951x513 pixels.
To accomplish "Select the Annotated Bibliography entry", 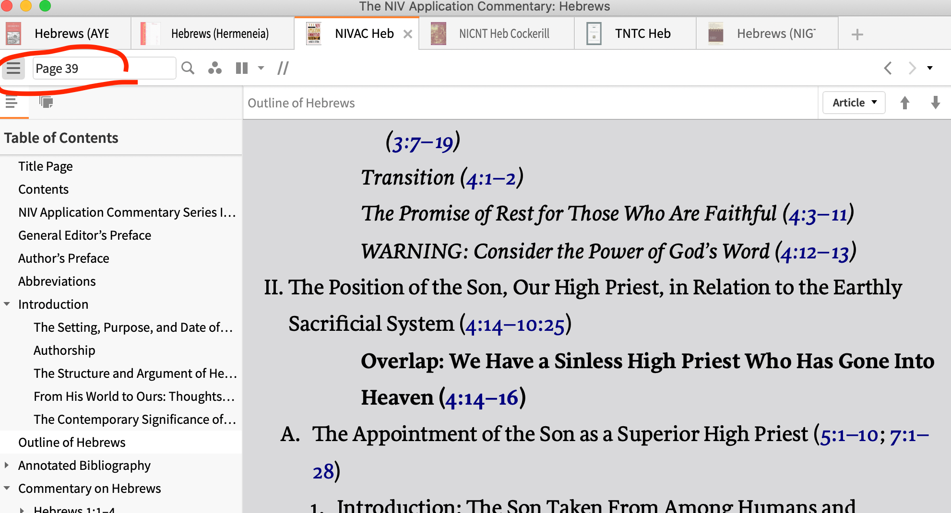I will pos(84,466).
